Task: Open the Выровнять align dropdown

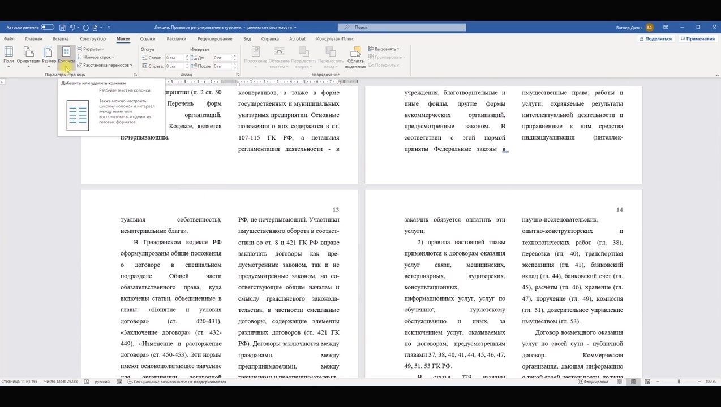Action: point(384,49)
